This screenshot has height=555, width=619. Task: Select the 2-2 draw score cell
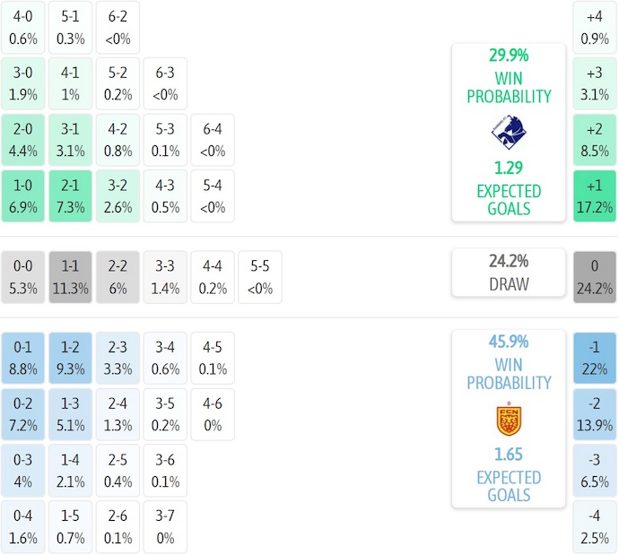pos(118,277)
